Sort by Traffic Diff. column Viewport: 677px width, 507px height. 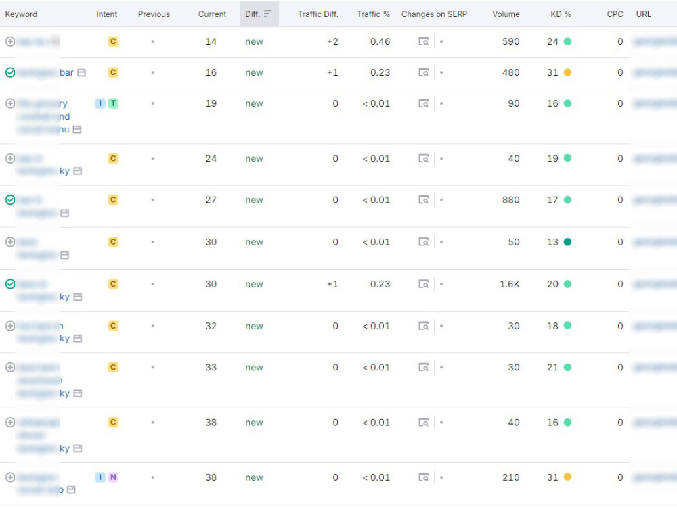click(x=318, y=14)
